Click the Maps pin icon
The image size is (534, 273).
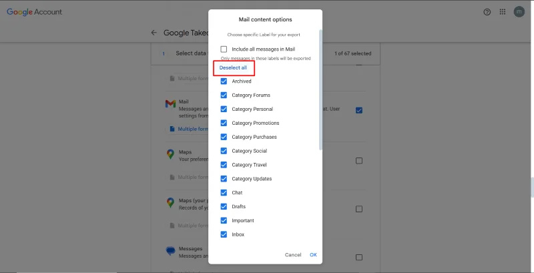170,154
